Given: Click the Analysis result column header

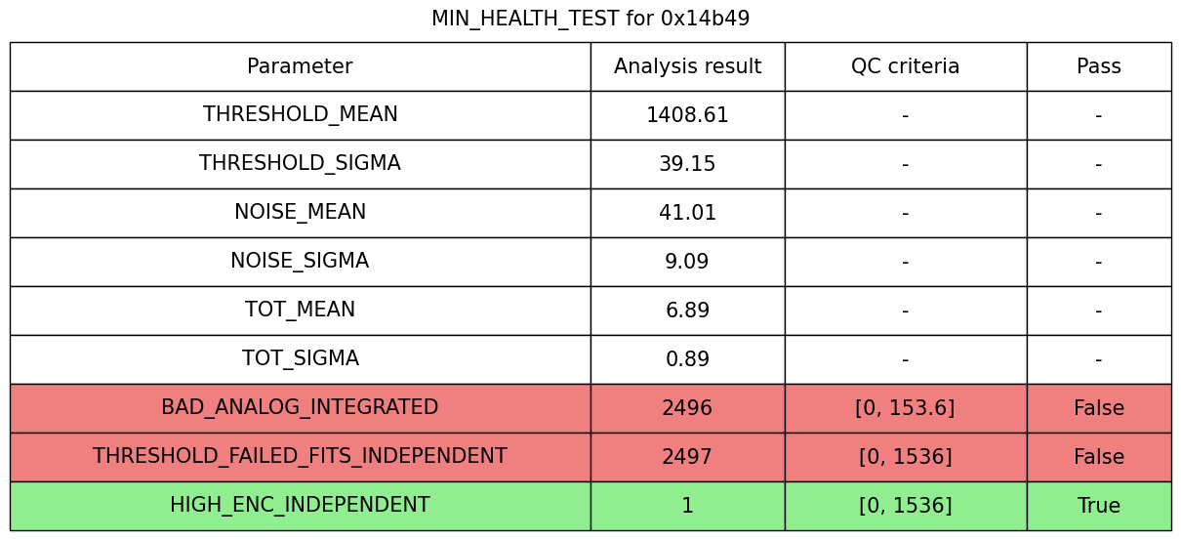Looking at the screenshot, I should [687, 66].
